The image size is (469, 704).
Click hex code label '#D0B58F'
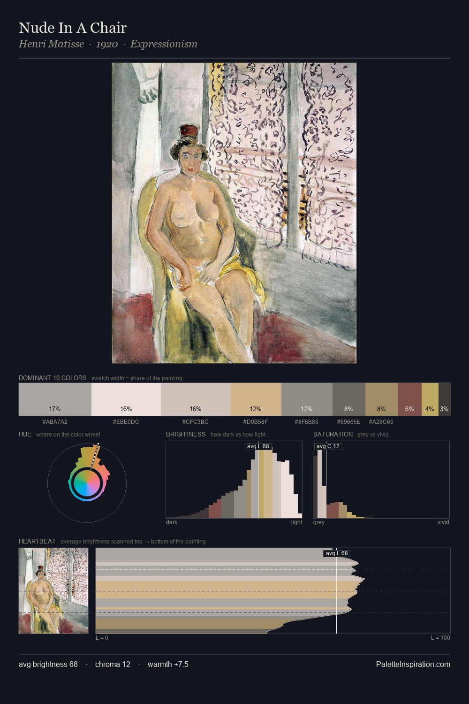coord(256,422)
